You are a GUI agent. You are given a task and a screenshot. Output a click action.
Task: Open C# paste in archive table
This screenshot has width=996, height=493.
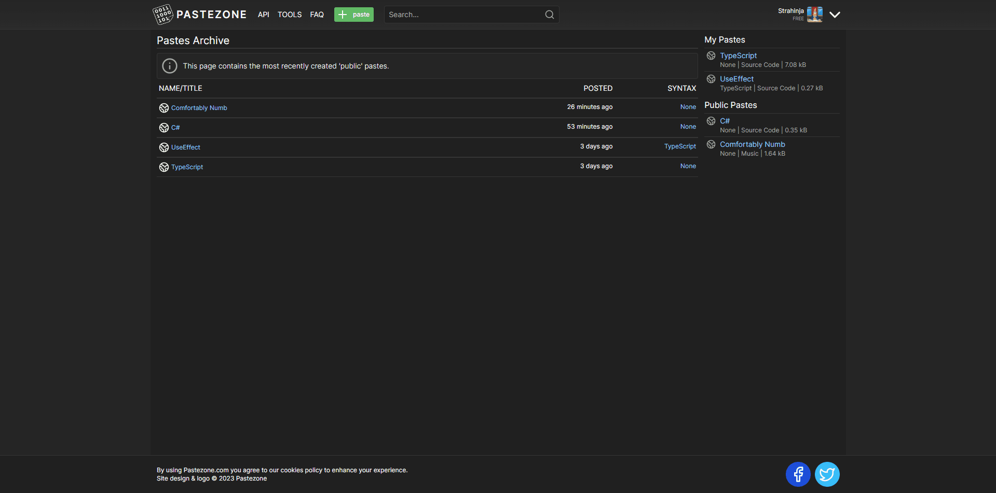tap(175, 128)
